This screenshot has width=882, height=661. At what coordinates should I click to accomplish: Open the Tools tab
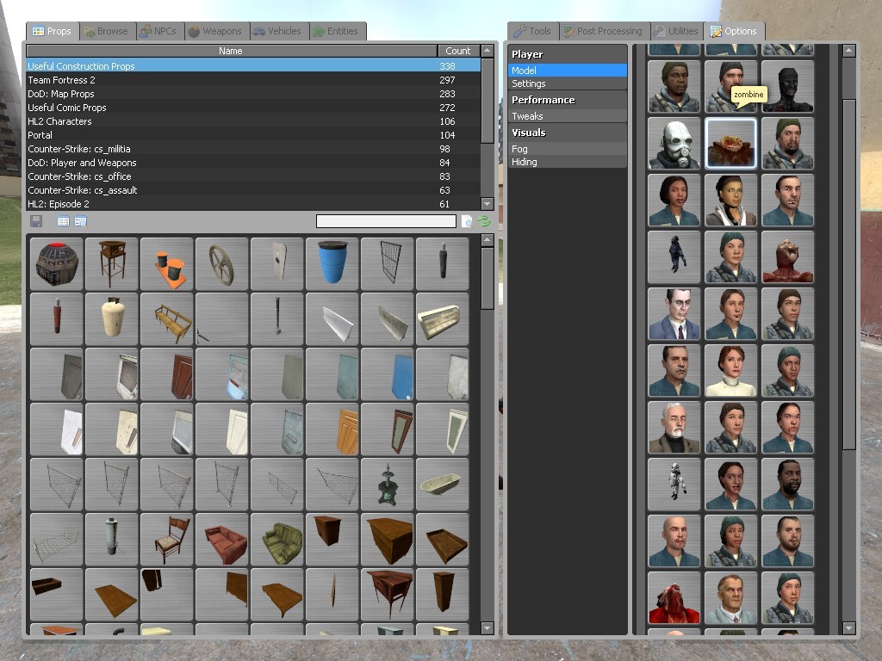532,31
